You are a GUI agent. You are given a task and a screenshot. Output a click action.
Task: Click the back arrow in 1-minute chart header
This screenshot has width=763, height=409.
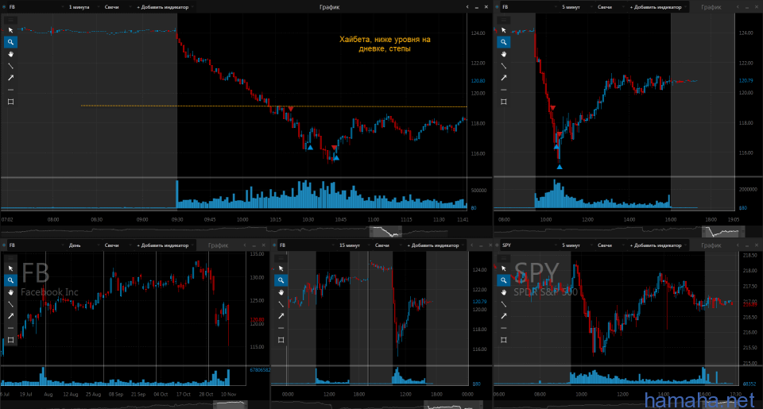coord(467,7)
